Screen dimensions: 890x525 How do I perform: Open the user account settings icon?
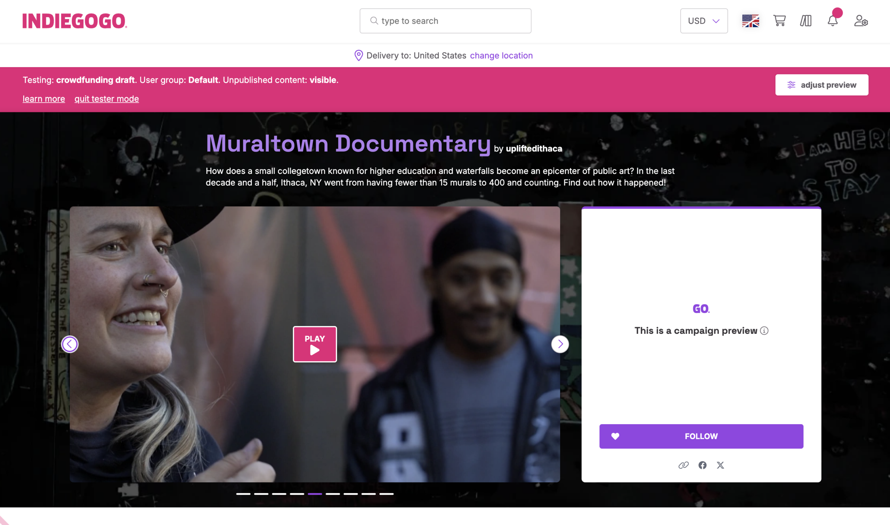click(x=861, y=21)
